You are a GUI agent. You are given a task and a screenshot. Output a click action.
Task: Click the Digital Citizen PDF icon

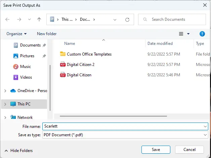pyautogui.click(x=63, y=75)
